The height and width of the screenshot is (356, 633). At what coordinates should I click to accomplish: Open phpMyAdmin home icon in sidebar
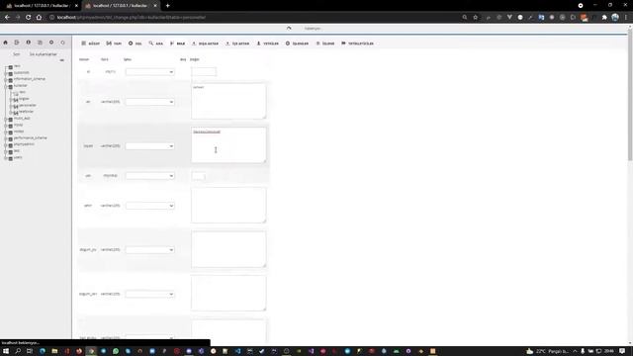5,43
